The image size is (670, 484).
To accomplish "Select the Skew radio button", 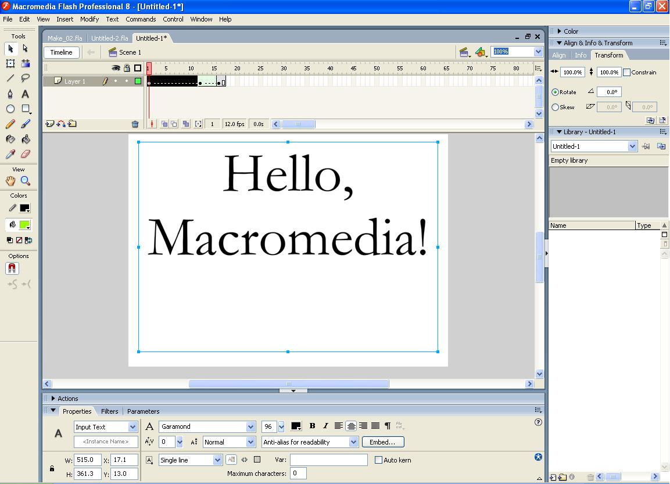I will [555, 107].
